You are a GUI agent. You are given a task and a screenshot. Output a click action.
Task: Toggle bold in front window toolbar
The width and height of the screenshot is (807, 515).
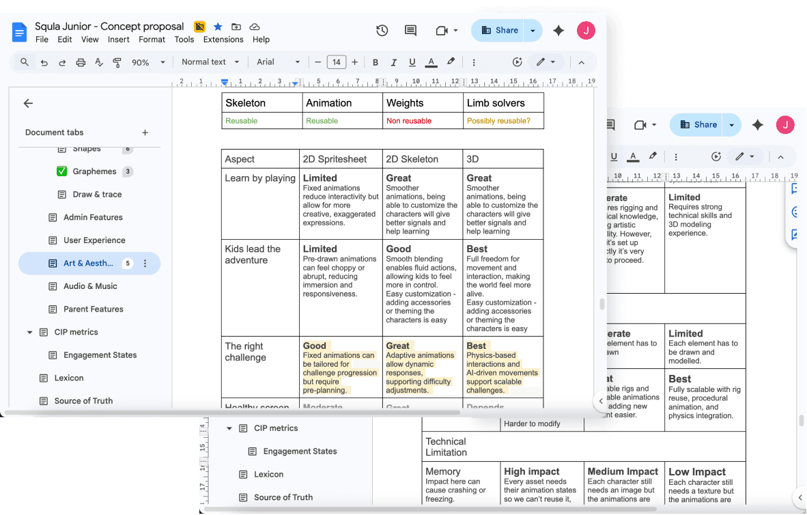(376, 62)
